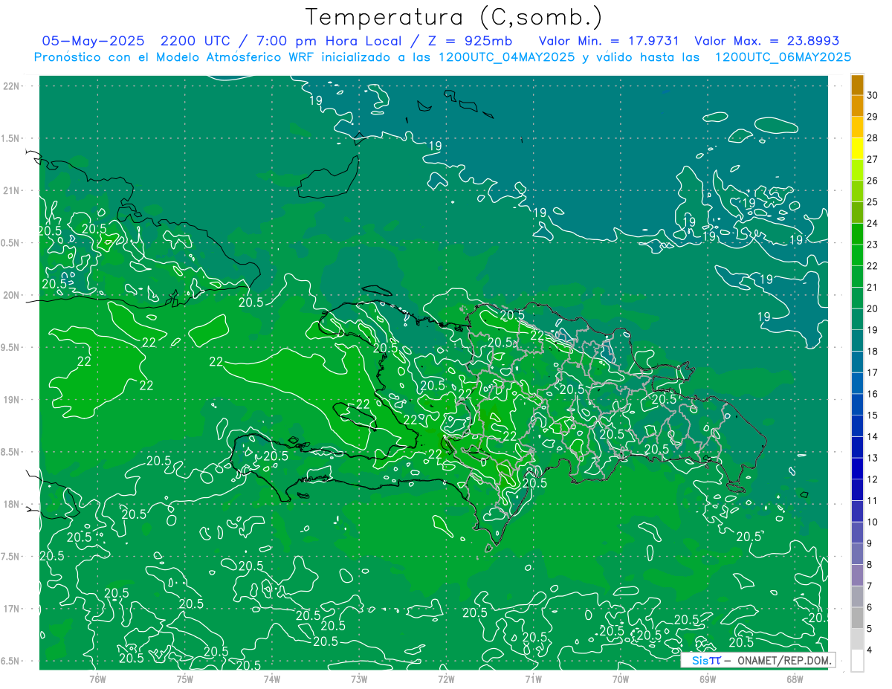Image resolution: width=892 pixels, height=689 pixels.
Task: Click the color scale label 18
Action: pos(873,351)
